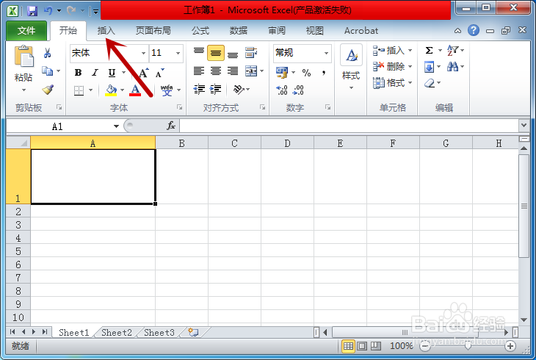The height and width of the screenshot is (360, 536).
Task: Click the Percent Style icon
Action: point(306,73)
